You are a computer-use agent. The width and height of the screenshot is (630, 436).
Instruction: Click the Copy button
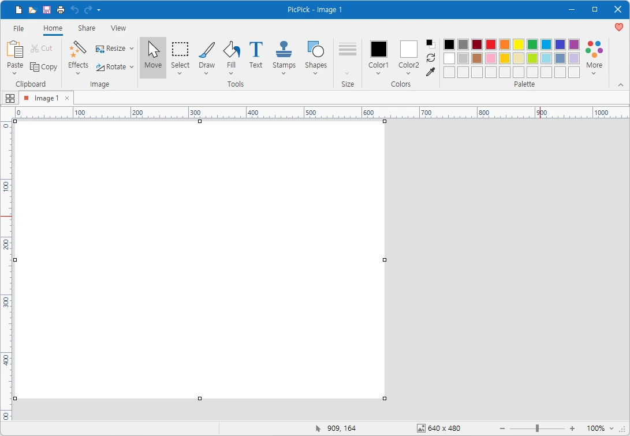(x=44, y=66)
